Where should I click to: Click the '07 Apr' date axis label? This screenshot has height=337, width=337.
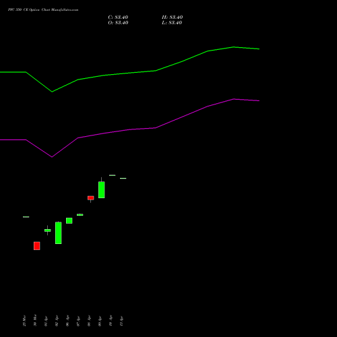[78, 321]
